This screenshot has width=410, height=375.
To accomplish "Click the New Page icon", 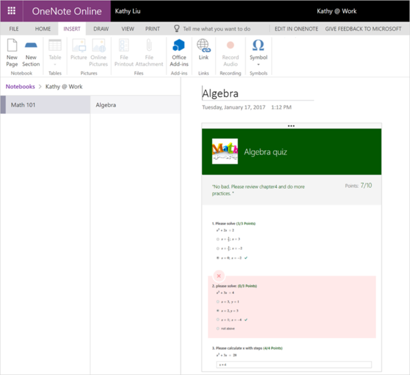I will click(12, 45).
